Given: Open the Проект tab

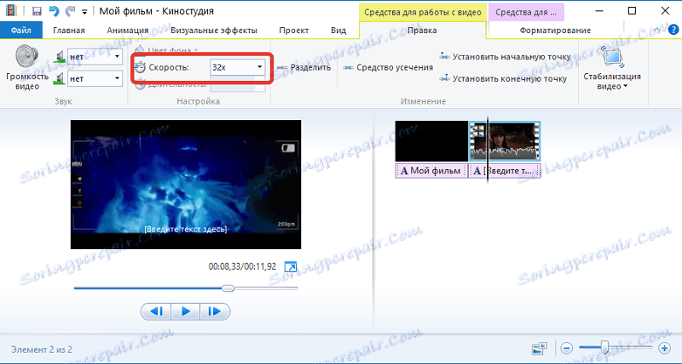Looking at the screenshot, I should (293, 31).
